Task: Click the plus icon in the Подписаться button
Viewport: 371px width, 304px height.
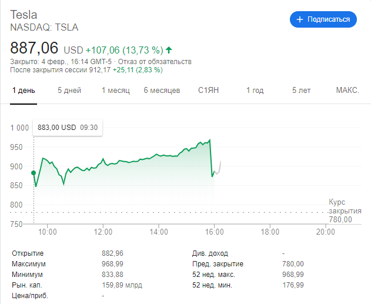Action: click(300, 19)
